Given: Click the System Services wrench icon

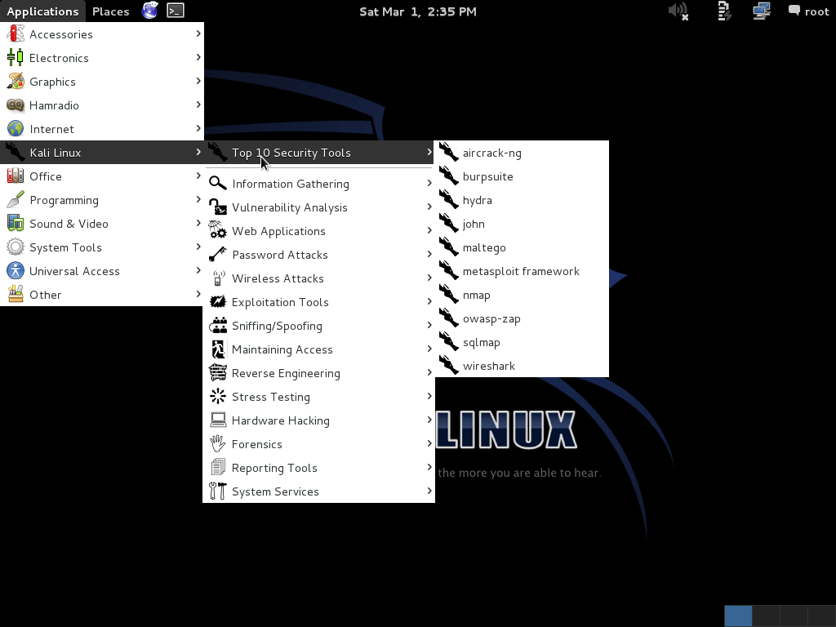Looking at the screenshot, I should click(x=217, y=491).
